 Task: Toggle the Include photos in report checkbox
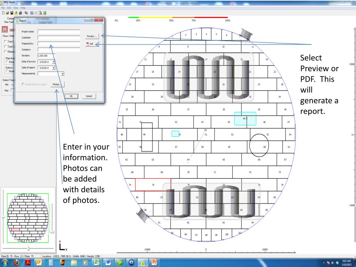(x=24, y=84)
